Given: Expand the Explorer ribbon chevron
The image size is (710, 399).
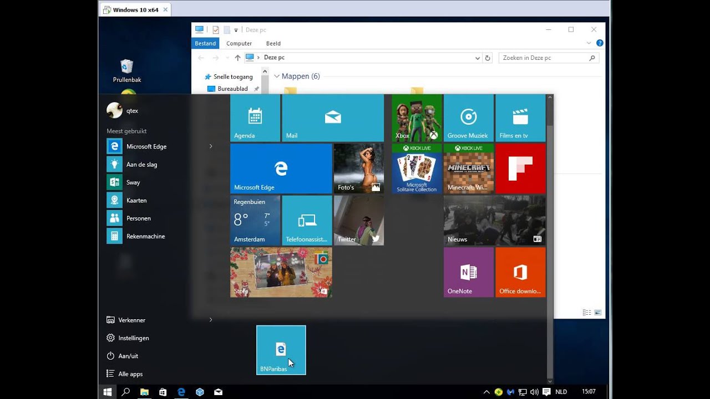Looking at the screenshot, I should (589, 43).
